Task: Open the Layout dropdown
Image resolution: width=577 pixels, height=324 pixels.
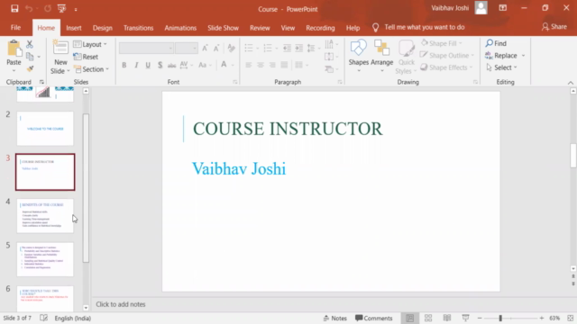Action: pyautogui.click(x=90, y=44)
